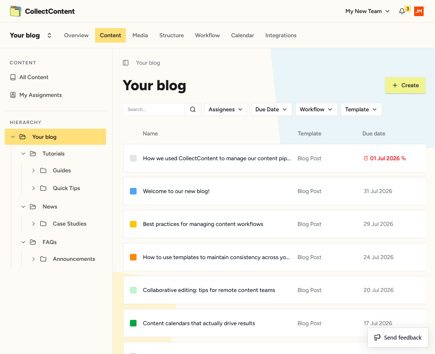Screen dimensions: 435x354
Task: Collapse the News folder chevron
Action: (23, 206)
